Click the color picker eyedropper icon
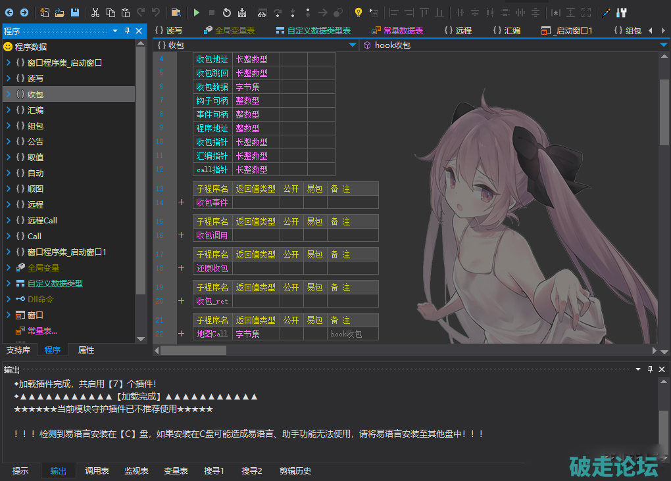Screen dimensions: 671x481 point(606,12)
